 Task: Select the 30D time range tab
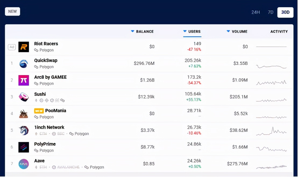(x=285, y=12)
